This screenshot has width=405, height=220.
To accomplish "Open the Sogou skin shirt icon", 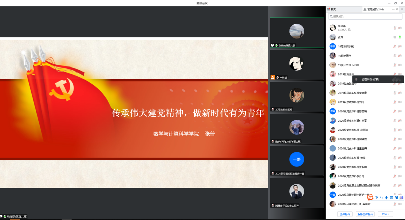I will 396,198.
